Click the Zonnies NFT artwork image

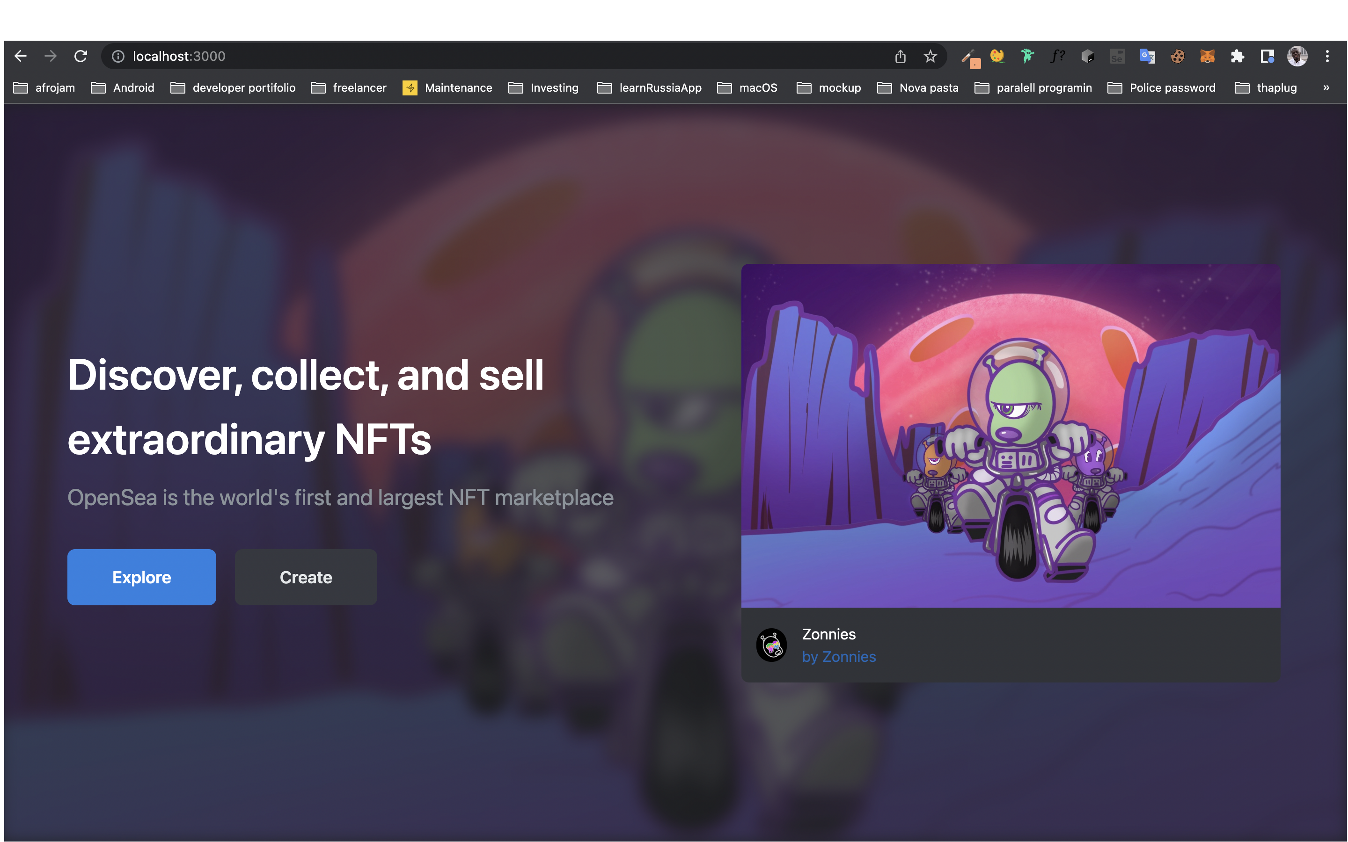1011,436
